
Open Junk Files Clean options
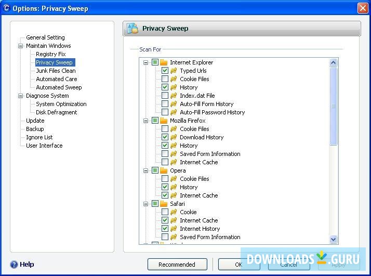56,71
